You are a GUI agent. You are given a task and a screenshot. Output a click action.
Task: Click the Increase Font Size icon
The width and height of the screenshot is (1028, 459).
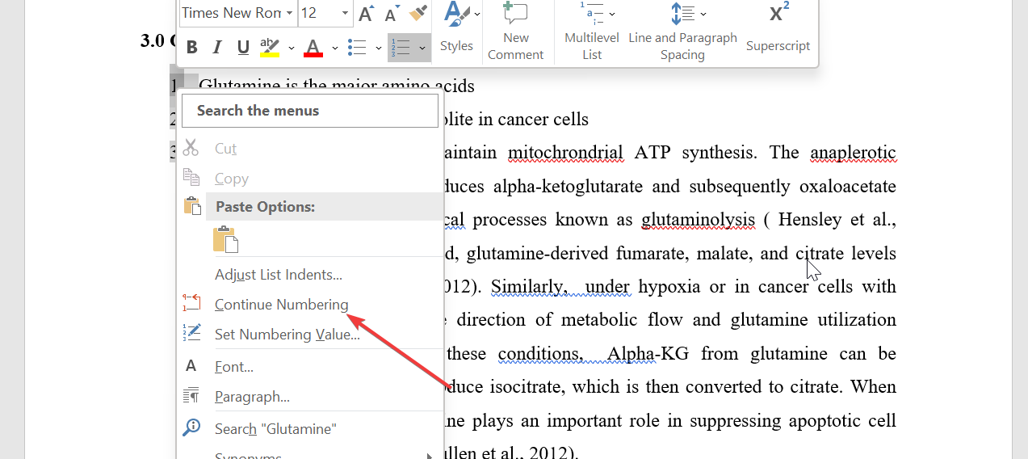[367, 13]
